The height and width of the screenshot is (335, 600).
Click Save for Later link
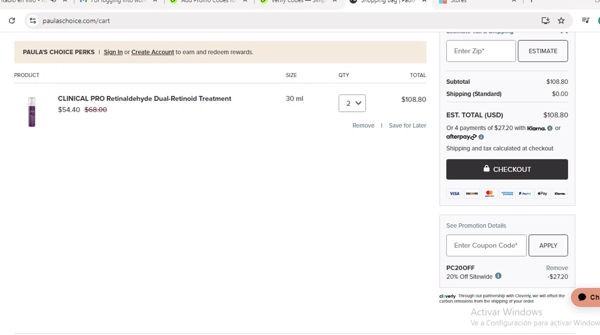point(407,125)
